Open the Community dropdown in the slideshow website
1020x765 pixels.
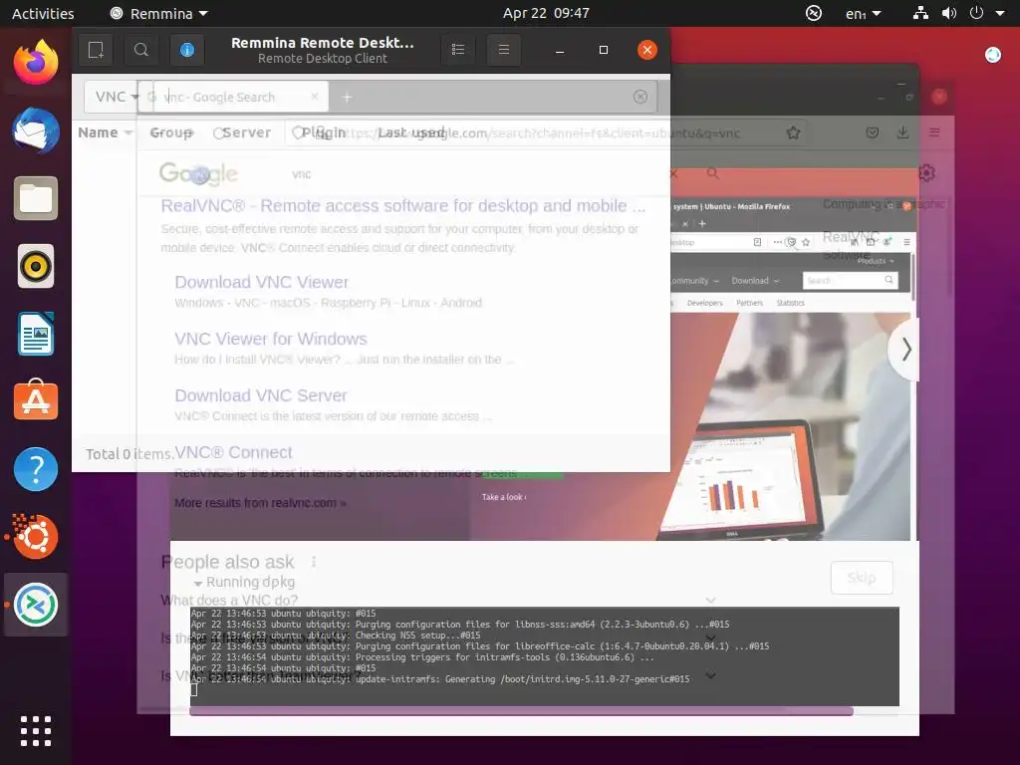point(694,281)
